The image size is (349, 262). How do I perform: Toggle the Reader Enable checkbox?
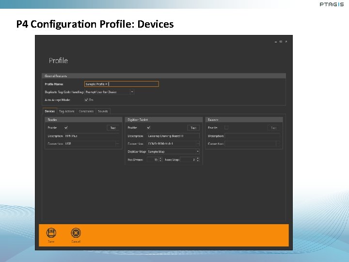66,128
